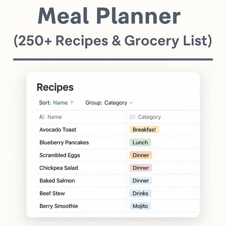Viewport: 226px width, 226px height.
Task: Click the yellow Breakfast category tag
Action: point(144,130)
